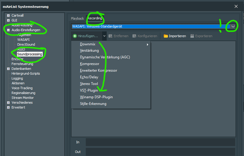This screenshot has height=156, width=244.
Task: Click the Hinzufügen... button label
Action: point(88,36)
